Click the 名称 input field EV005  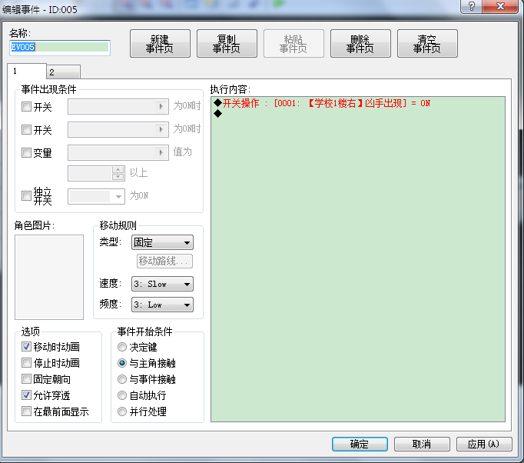click(x=60, y=47)
